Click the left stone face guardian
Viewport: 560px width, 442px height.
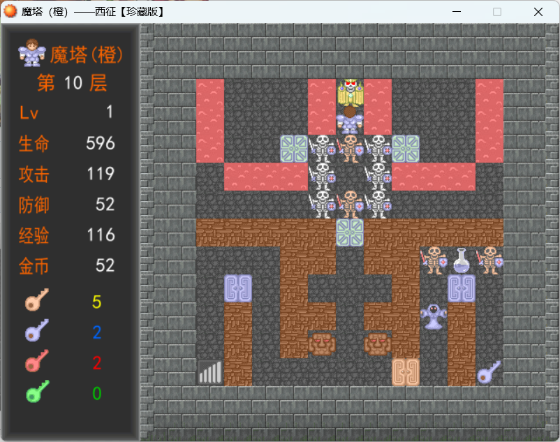coord(322,344)
